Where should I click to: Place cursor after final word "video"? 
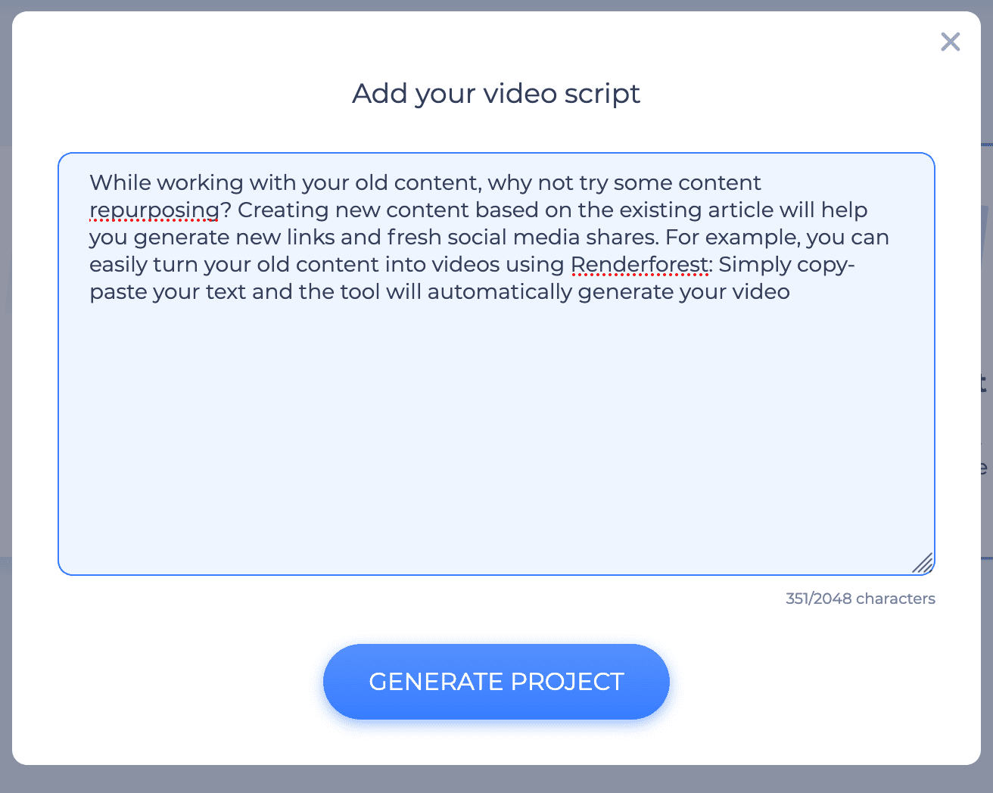click(791, 292)
